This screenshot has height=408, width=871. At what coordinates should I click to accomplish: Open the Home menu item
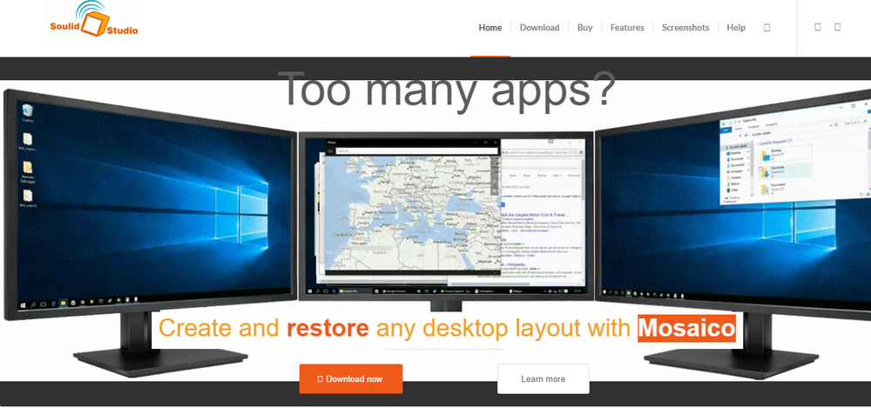pyautogui.click(x=490, y=28)
